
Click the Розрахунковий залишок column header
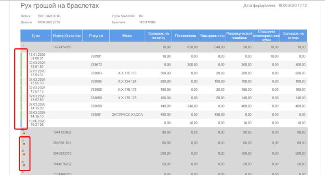click(x=239, y=36)
